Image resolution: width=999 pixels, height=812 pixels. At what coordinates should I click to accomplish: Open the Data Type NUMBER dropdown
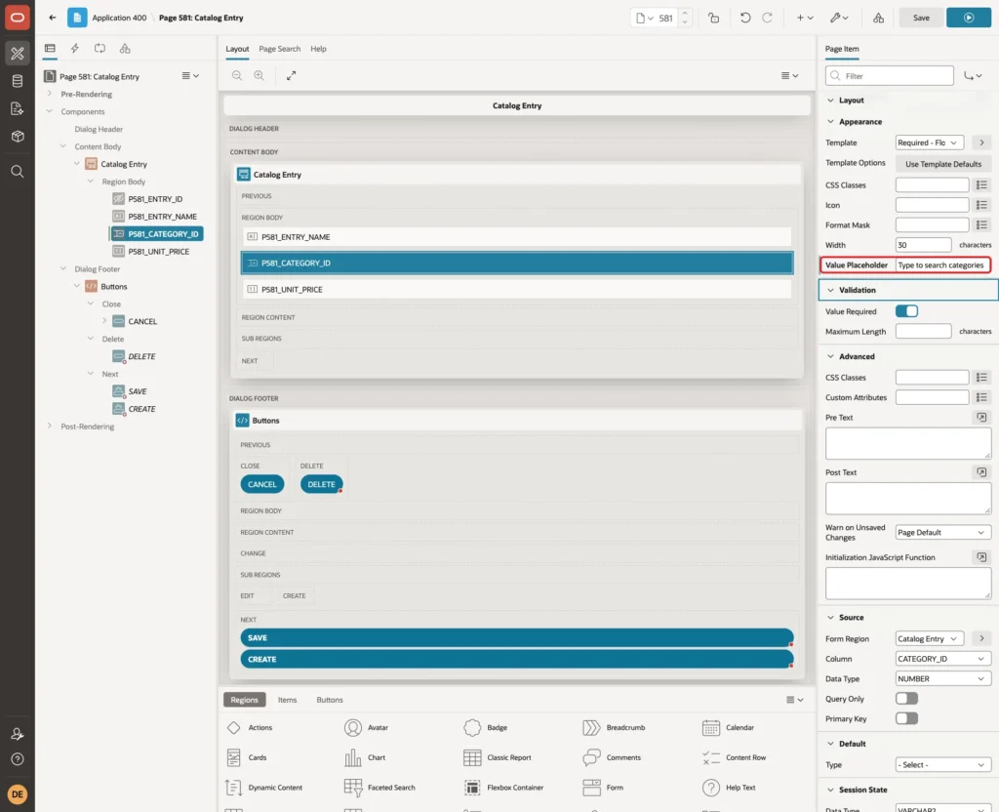pyautogui.click(x=943, y=679)
